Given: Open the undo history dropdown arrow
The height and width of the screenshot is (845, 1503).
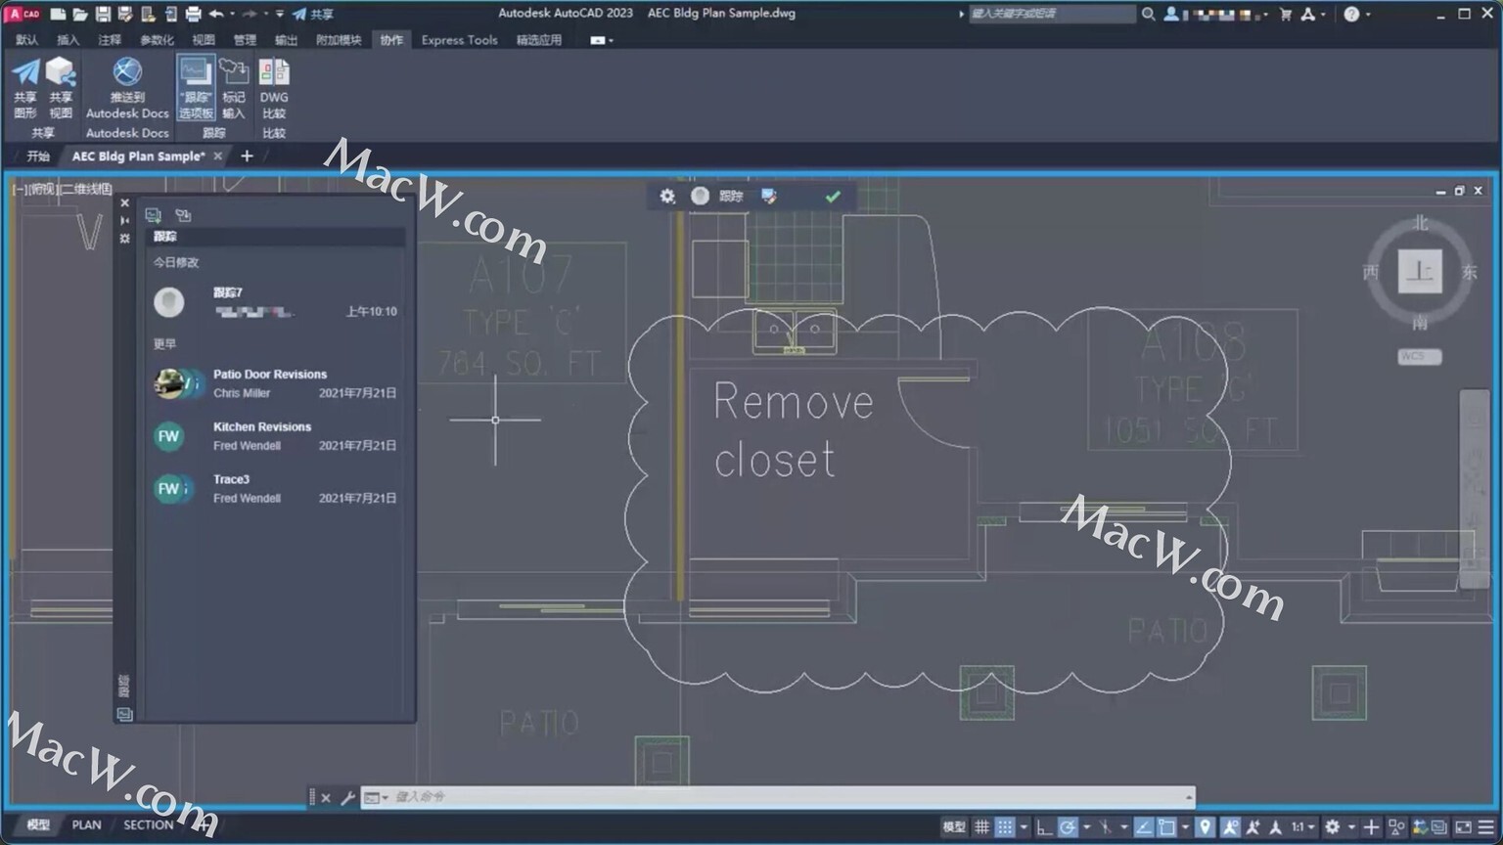Looking at the screenshot, I should tap(232, 14).
